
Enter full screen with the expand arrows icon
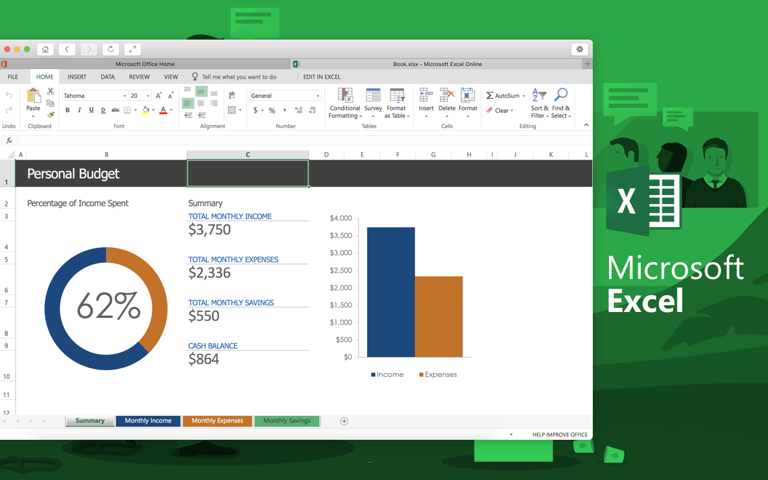(133, 49)
